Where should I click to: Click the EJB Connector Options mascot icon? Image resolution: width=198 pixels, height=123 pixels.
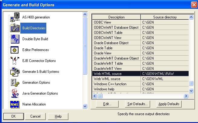tap(15, 61)
